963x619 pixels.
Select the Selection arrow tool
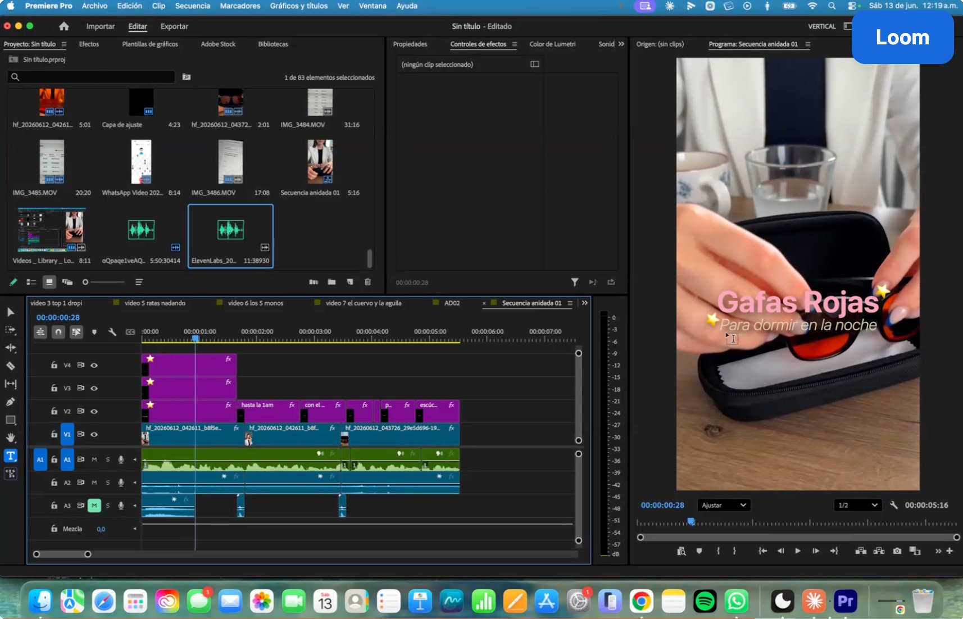coord(11,312)
